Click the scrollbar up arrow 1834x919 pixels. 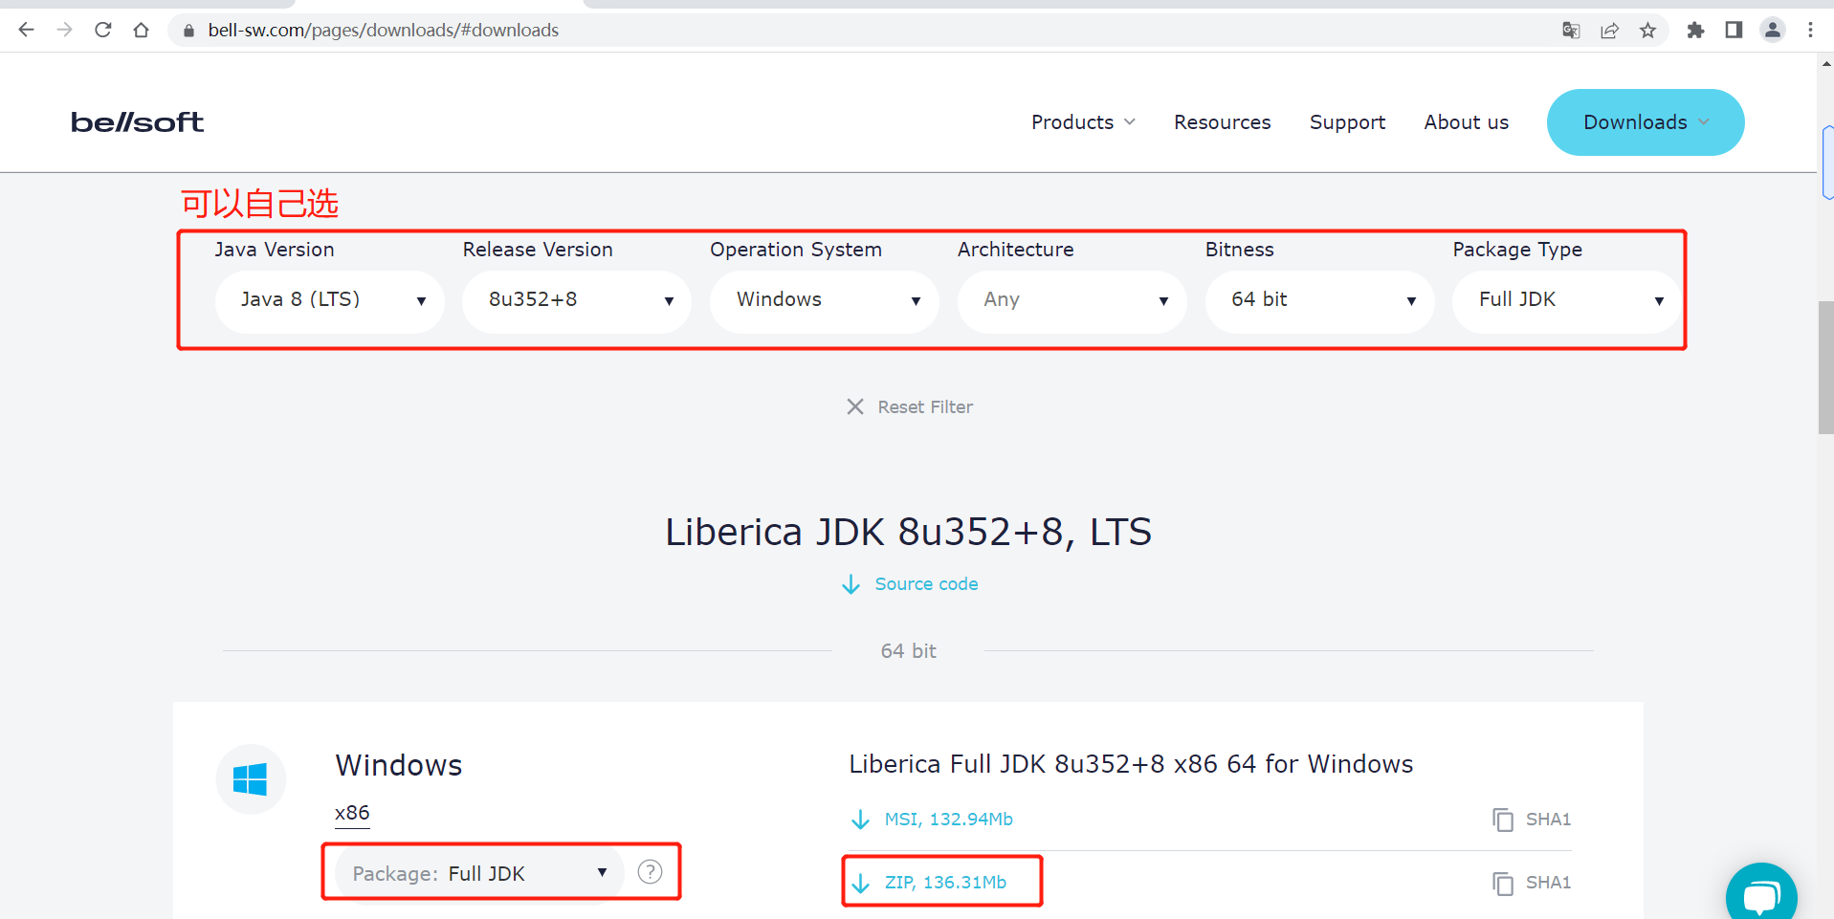point(1825,64)
